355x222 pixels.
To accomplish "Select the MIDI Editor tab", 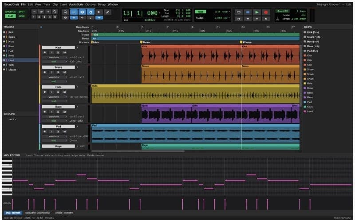I will pyautogui.click(x=13, y=213).
